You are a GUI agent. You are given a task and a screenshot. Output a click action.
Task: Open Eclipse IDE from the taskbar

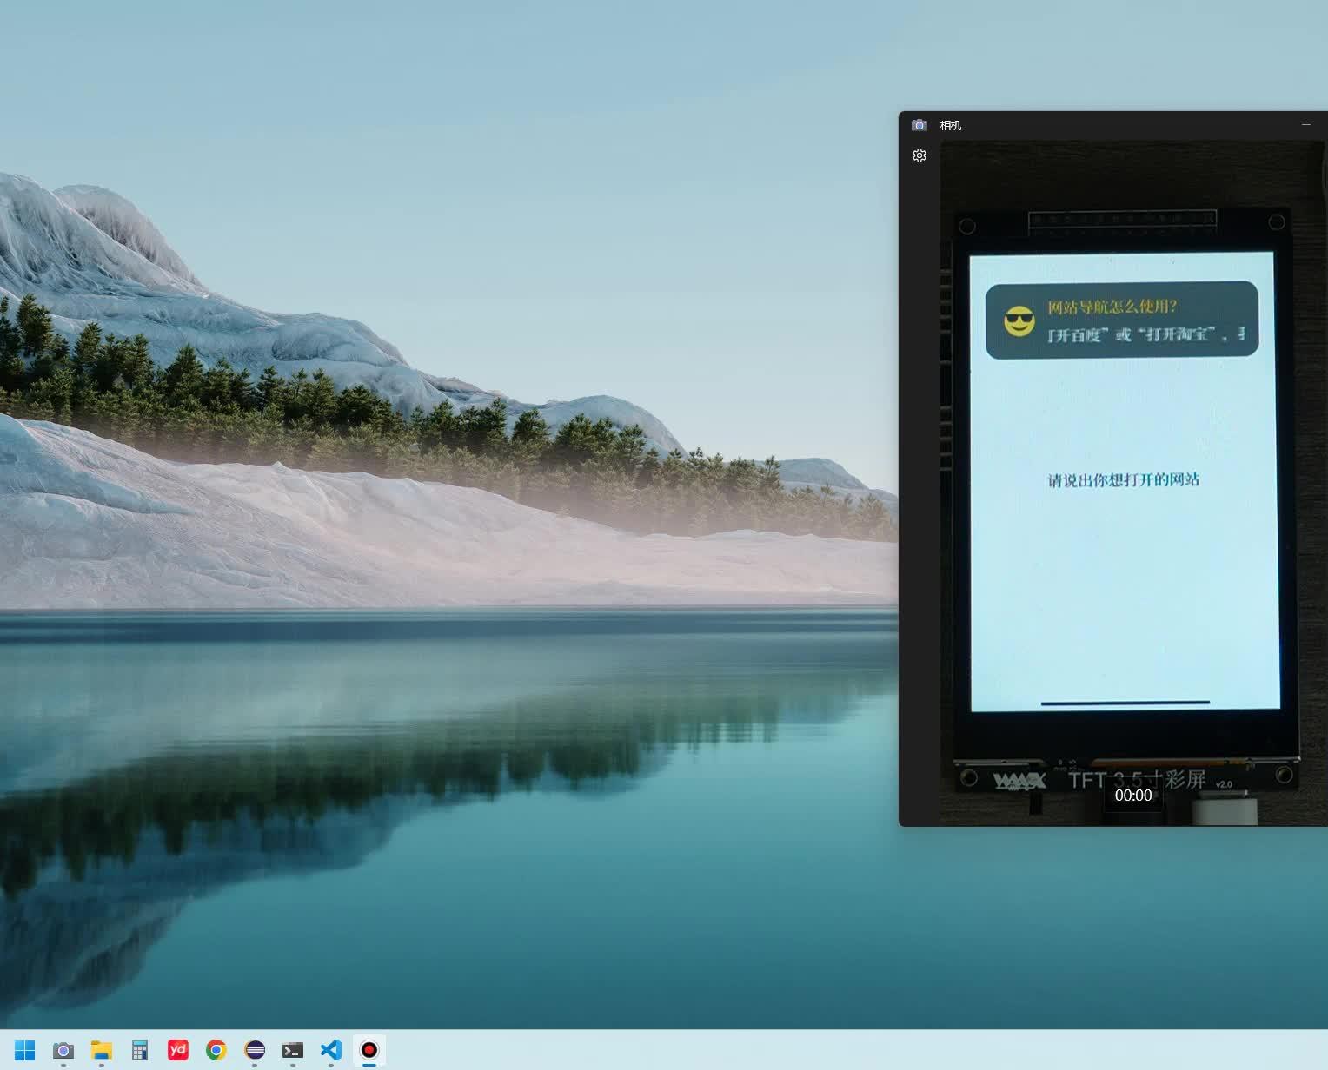click(255, 1050)
